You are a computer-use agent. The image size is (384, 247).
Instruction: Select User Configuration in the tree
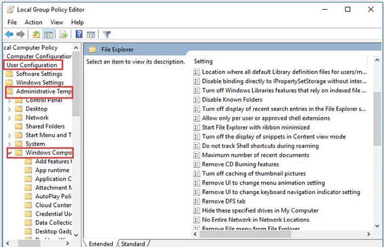[32, 65]
